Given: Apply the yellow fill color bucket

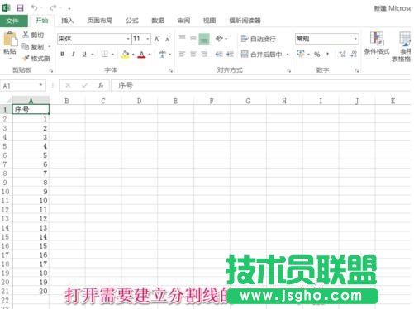Looking at the screenshot, I should click(x=126, y=55).
